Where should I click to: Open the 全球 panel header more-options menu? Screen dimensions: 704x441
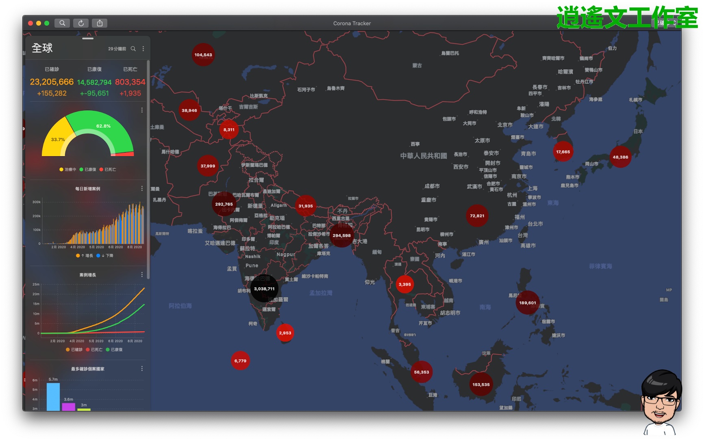pos(143,49)
